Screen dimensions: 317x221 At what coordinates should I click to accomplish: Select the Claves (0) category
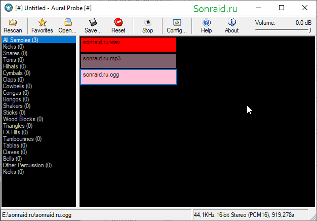click(x=39, y=152)
